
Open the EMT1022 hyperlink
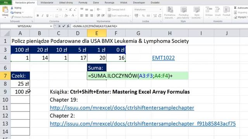tap(164, 58)
